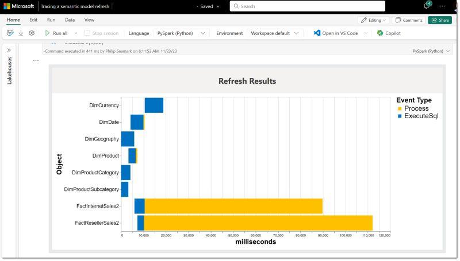Click the search magnifier icon
Screen dimensions: 460x261
tap(237, 6)
